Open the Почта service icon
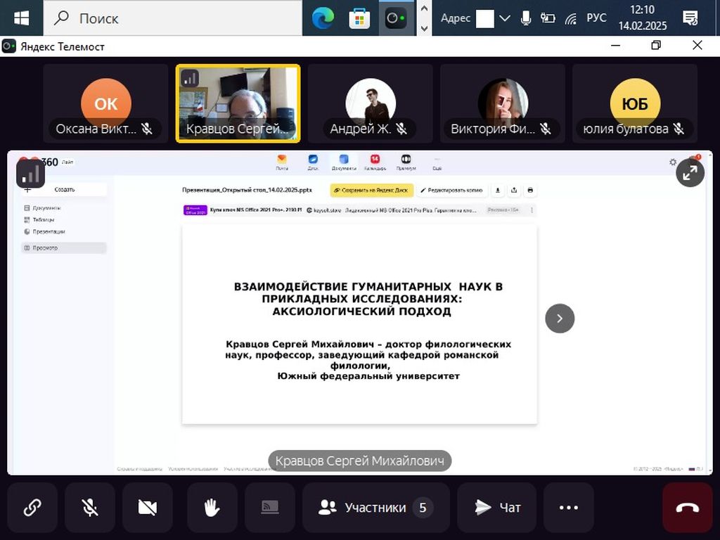The width and height of the screenshot is (720, 540). coord(282,162)
